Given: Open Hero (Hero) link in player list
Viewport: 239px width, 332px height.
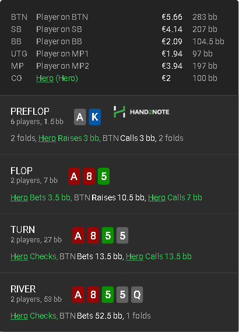Looking at the screenshot, I should [x=57, y=79].
